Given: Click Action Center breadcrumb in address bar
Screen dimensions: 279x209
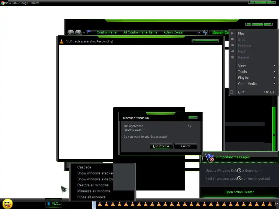Looking at the screenshot, I should 174,32.
